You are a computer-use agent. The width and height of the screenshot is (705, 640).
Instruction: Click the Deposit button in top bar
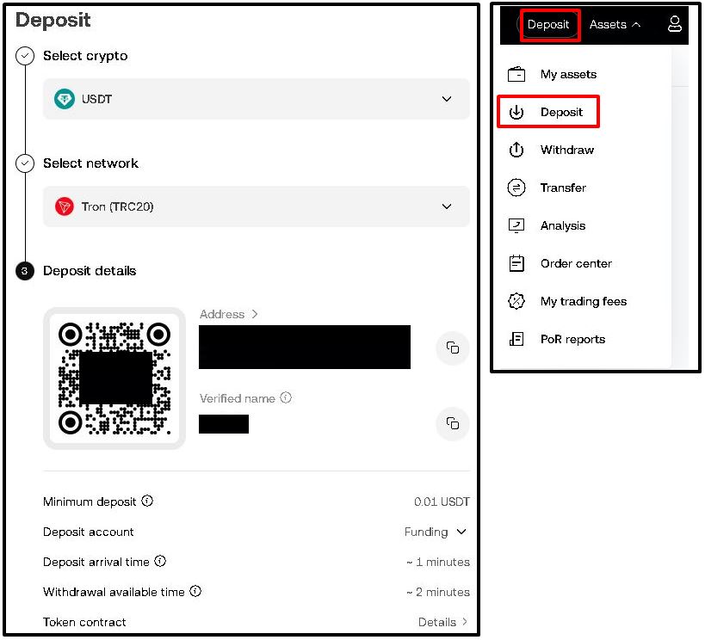[x=548, y=25]
